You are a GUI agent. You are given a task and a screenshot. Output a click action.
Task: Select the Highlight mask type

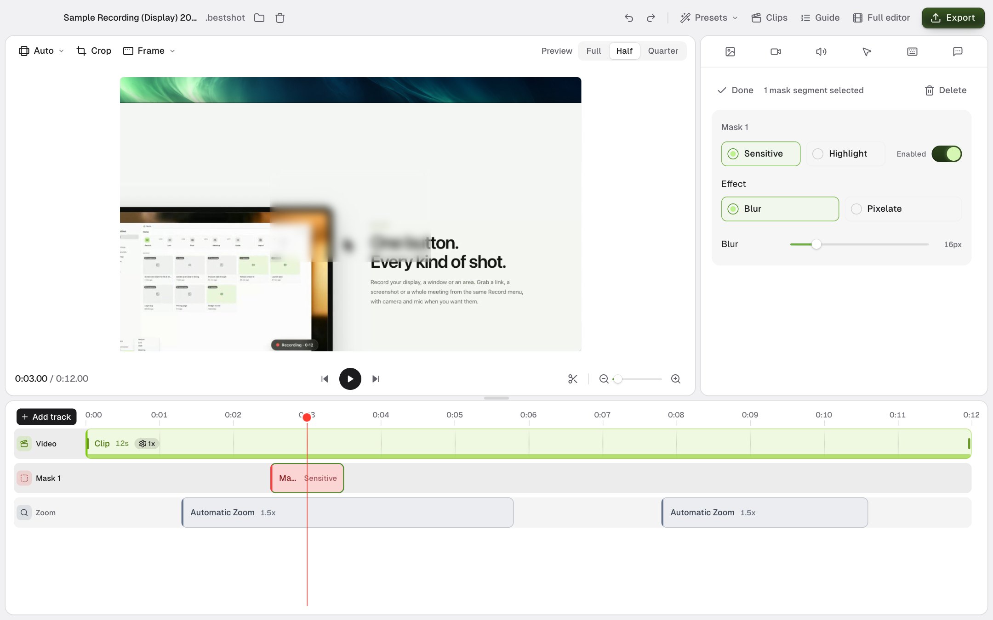click(845, 154)
